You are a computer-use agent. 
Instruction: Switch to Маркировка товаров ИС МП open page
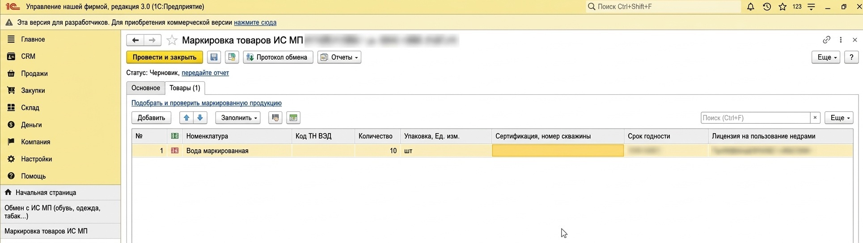60,231
